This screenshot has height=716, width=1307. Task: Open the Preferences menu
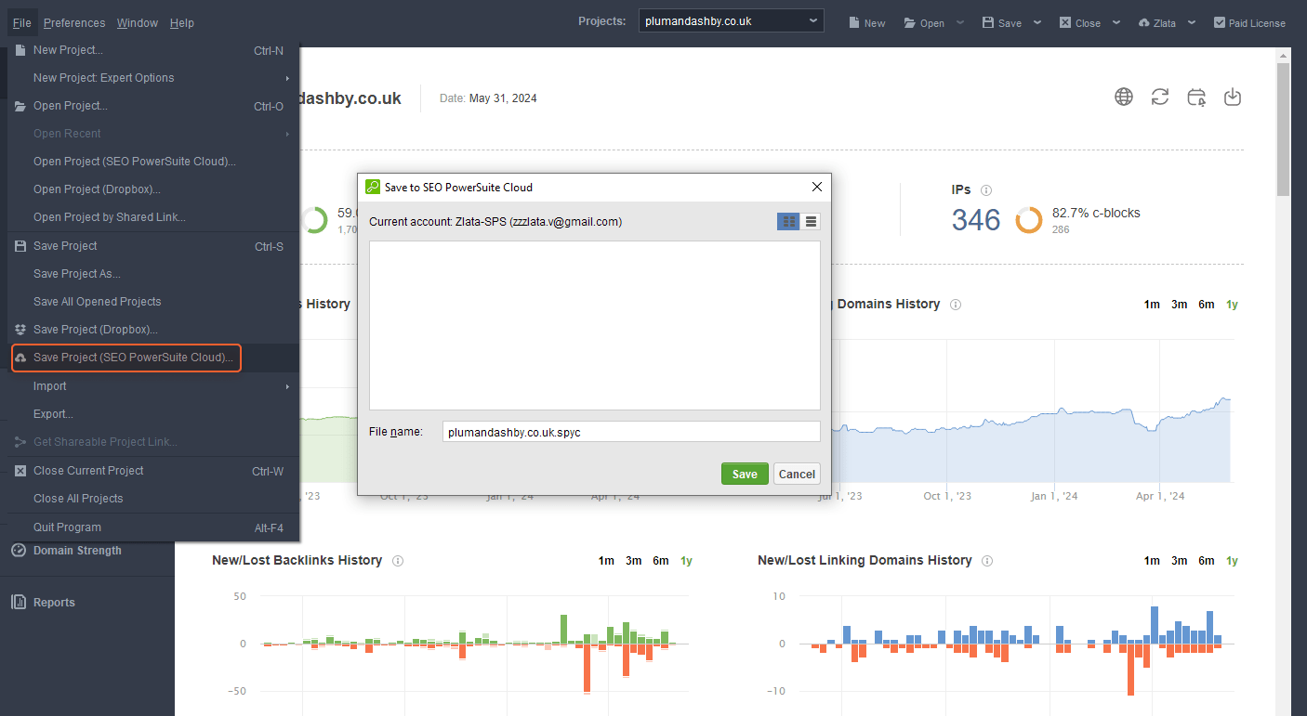[x=74, y=22]
